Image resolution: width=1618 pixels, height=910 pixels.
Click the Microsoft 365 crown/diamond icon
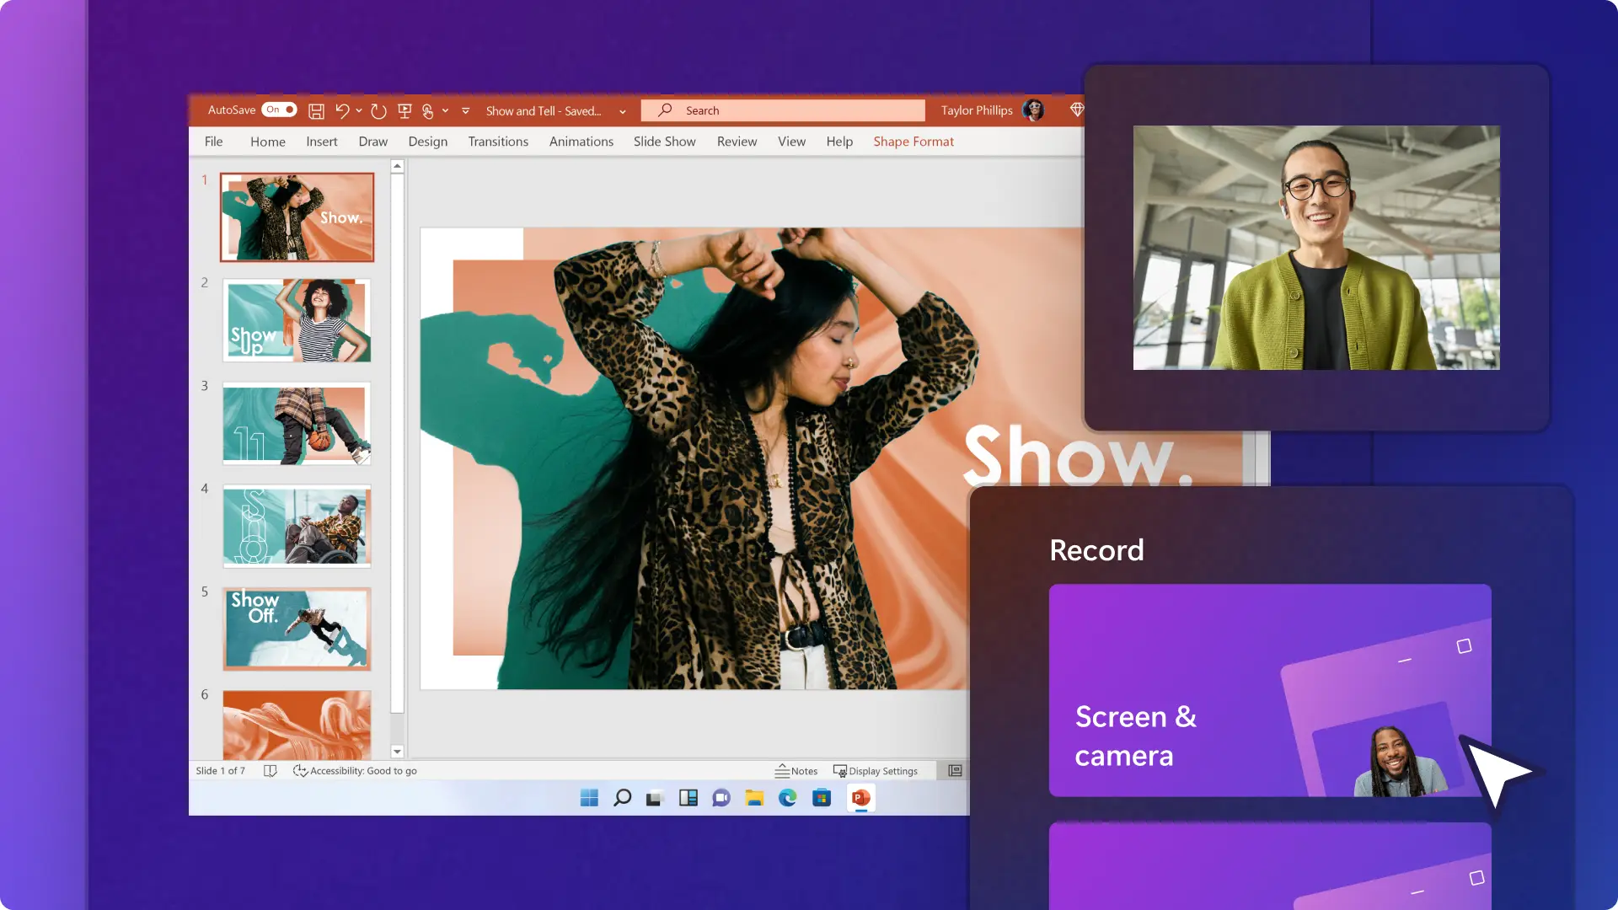click(1074, 109)
